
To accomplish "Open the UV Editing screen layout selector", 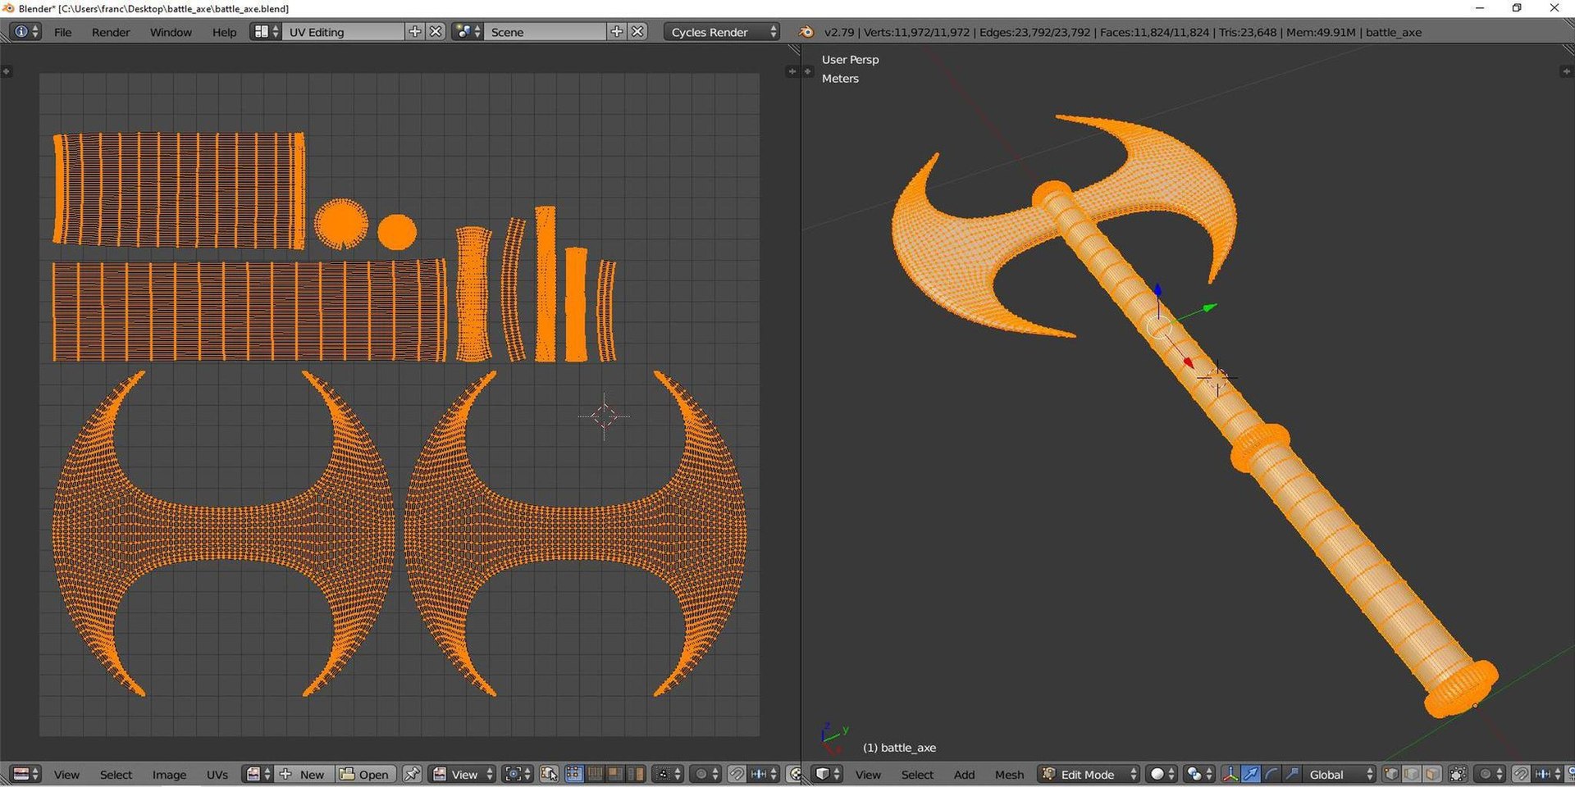I will pos(265,31).
